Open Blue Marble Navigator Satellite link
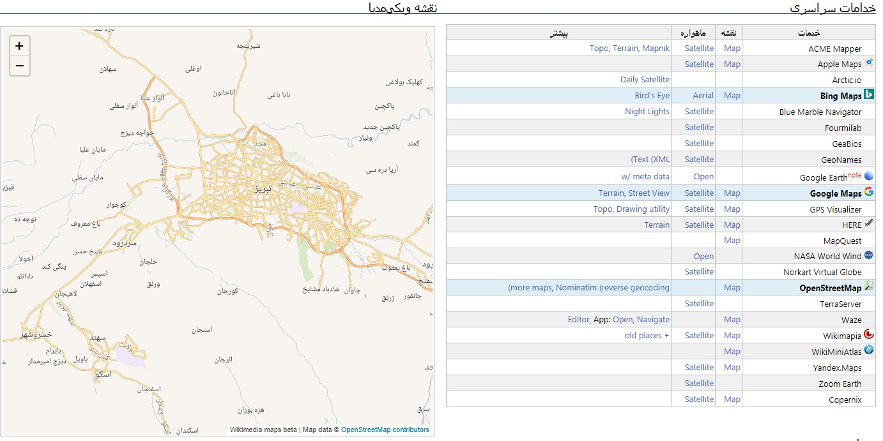The image size is (883, 441). (x=699, y=112)
